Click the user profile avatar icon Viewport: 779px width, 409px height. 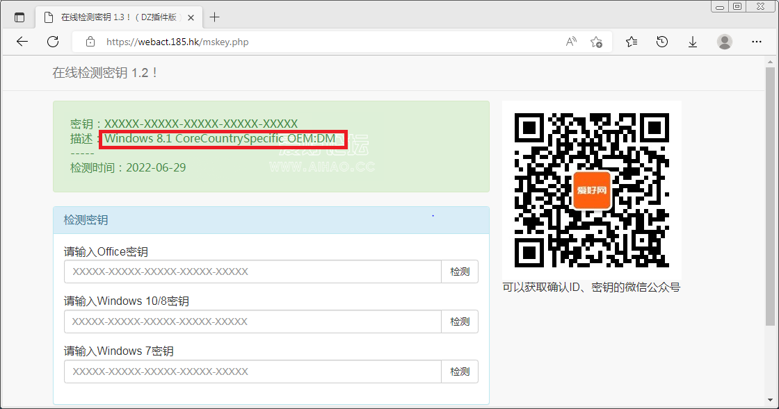point(725,42)
